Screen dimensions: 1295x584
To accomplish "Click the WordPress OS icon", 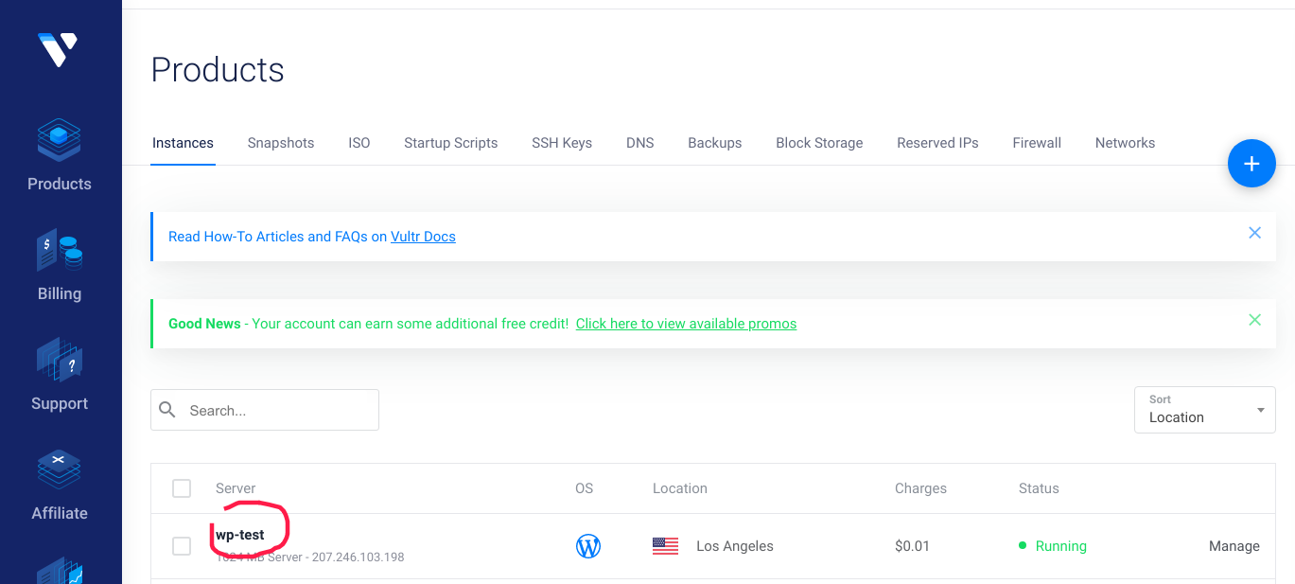I will coord(588,546).
